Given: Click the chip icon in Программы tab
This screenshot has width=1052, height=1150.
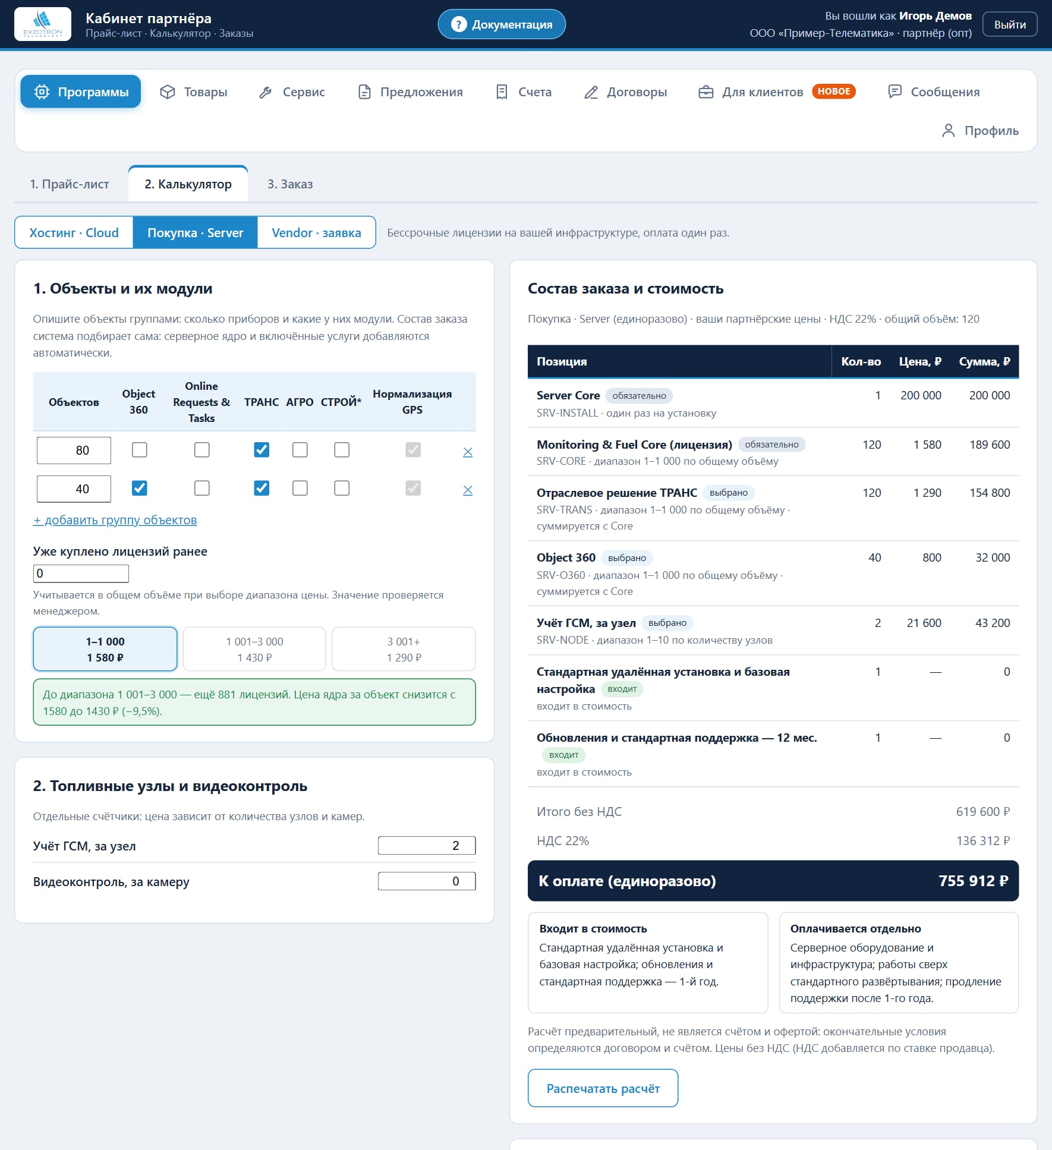Looking at the screenshot, I should 42,92.
